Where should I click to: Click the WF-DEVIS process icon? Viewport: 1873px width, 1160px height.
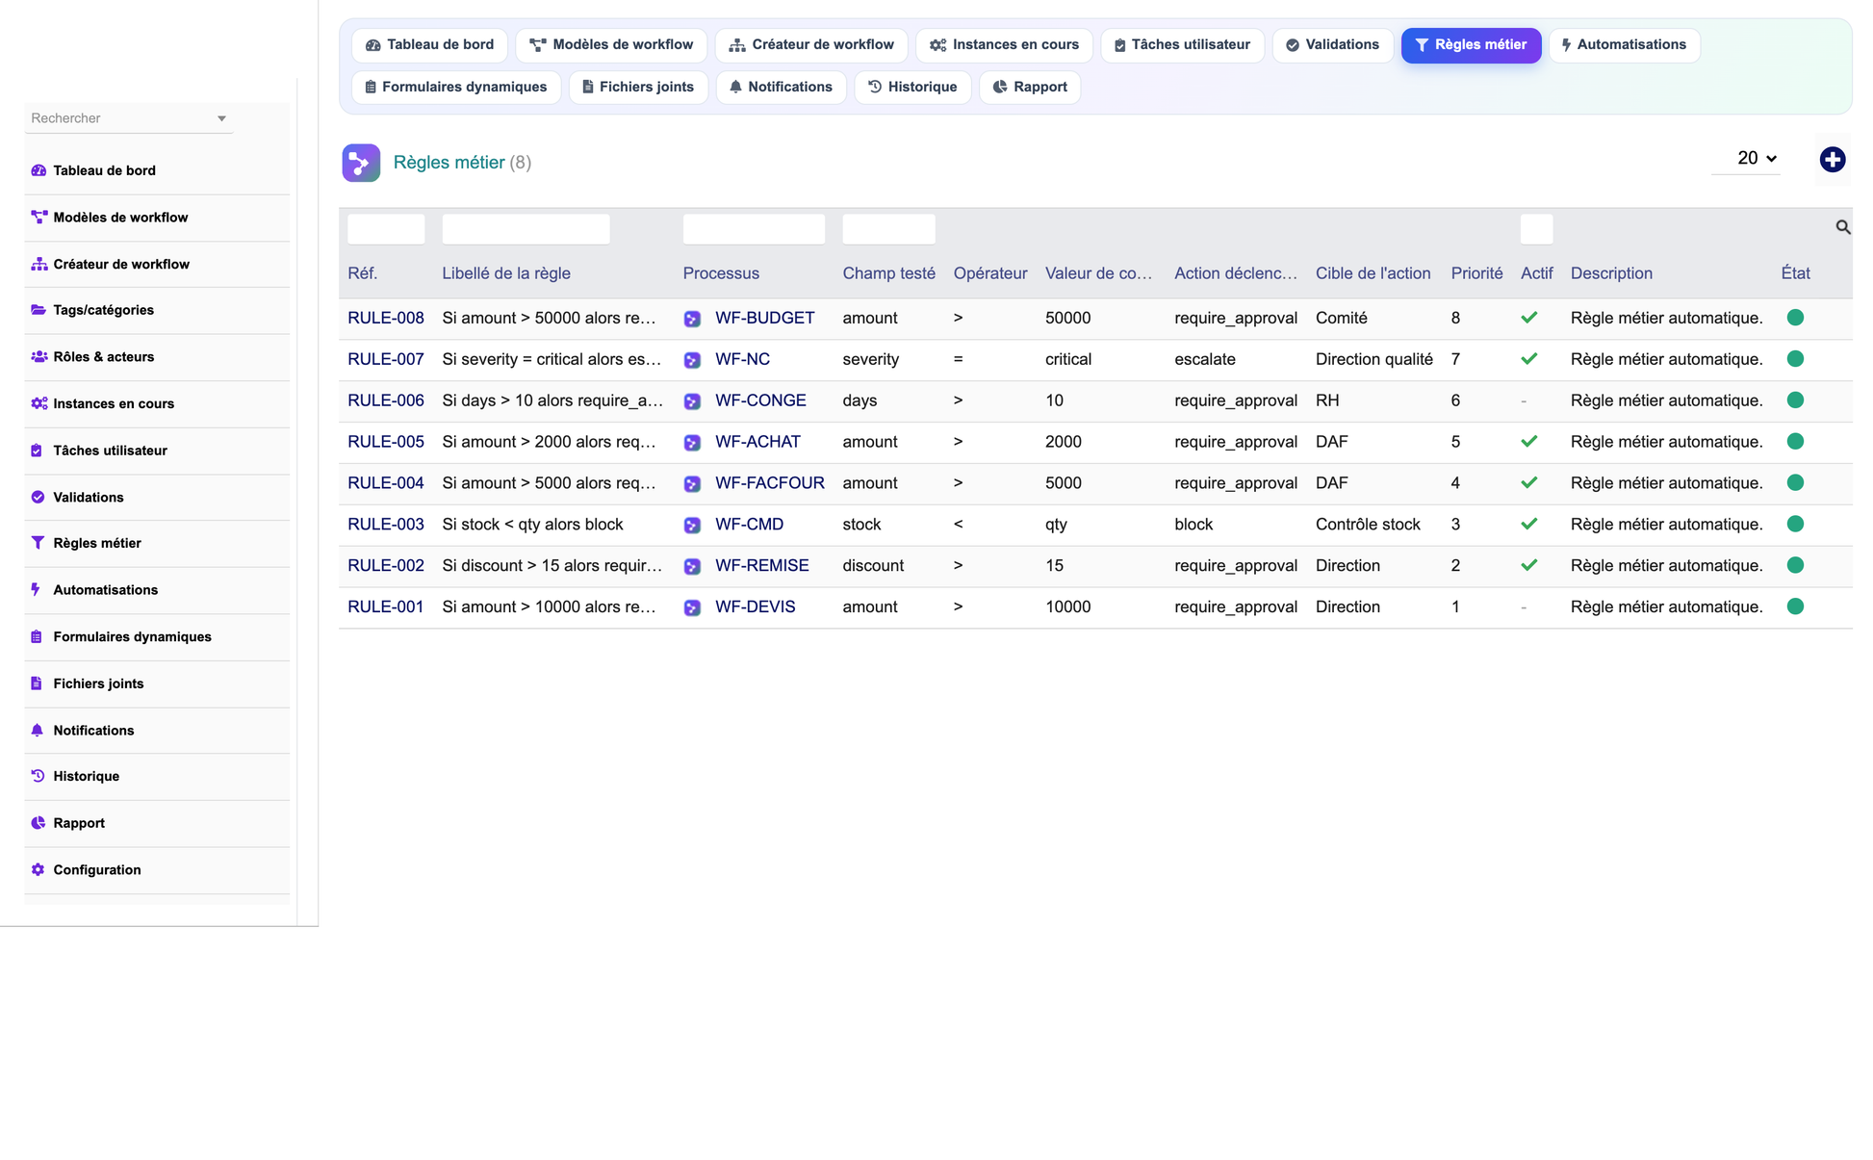pyautogui.click(x=692, y=607)
